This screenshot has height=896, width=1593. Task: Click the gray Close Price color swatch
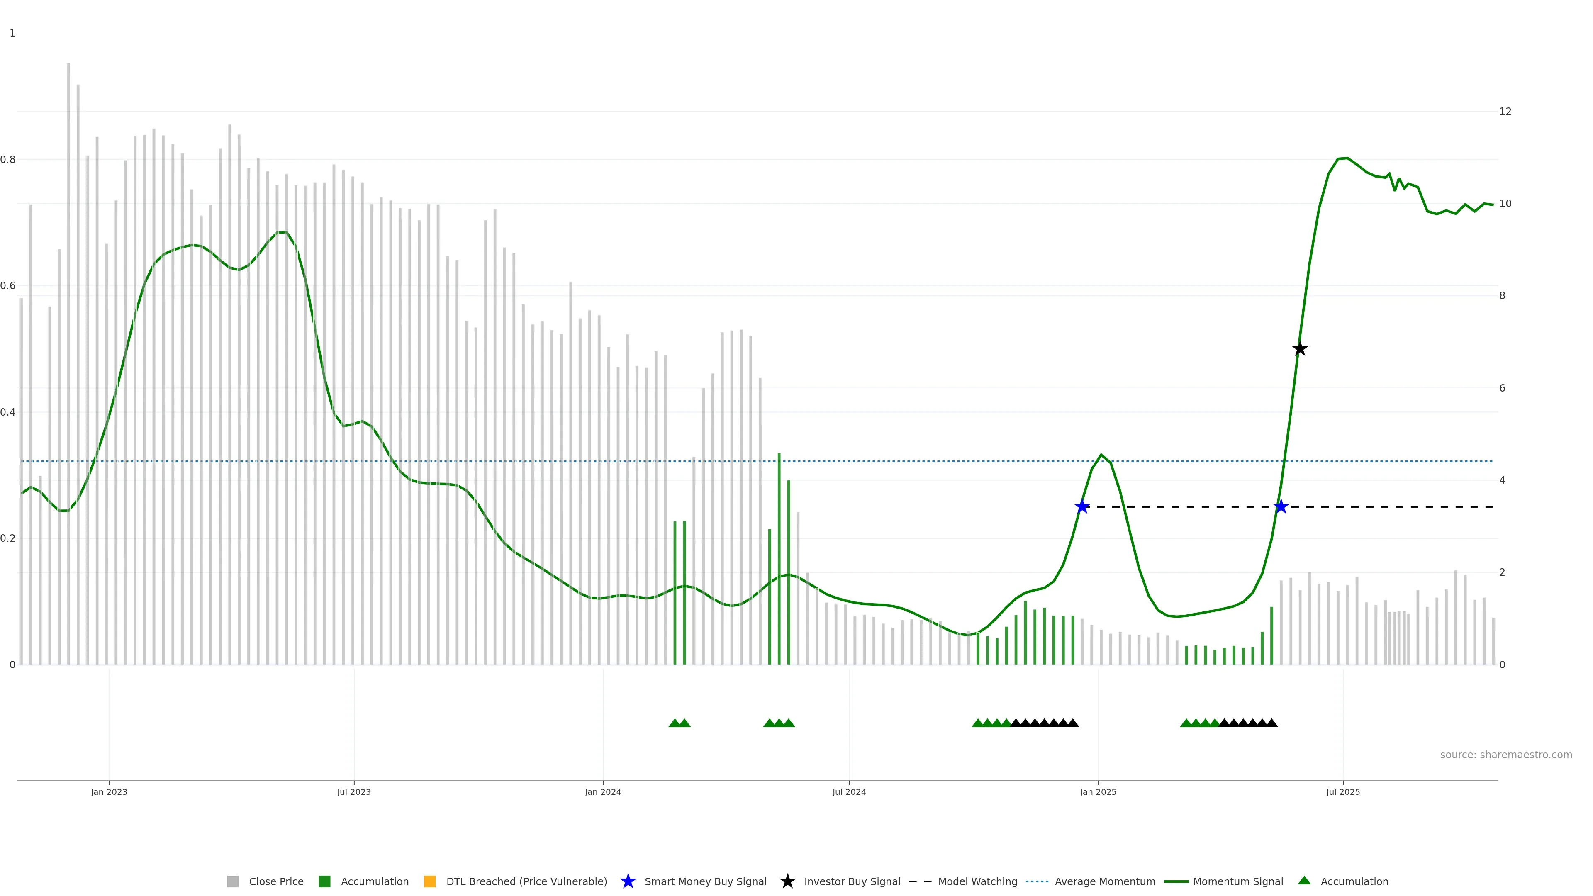coord(232,882)
